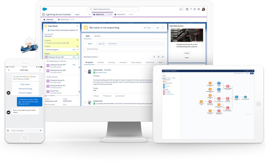
Task: Tap the Type a message field on phone
Action: tap(25, 130)
